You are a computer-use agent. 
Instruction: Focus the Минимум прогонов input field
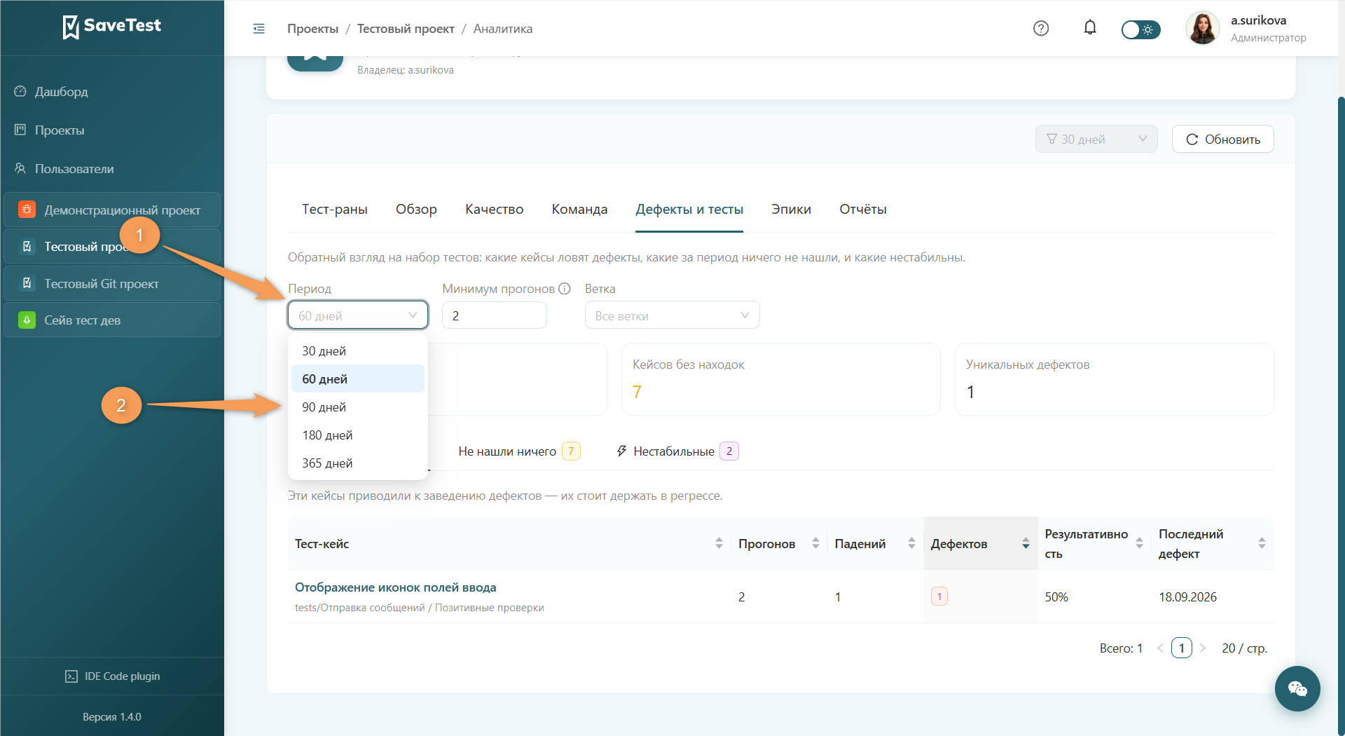pos(495,315)
